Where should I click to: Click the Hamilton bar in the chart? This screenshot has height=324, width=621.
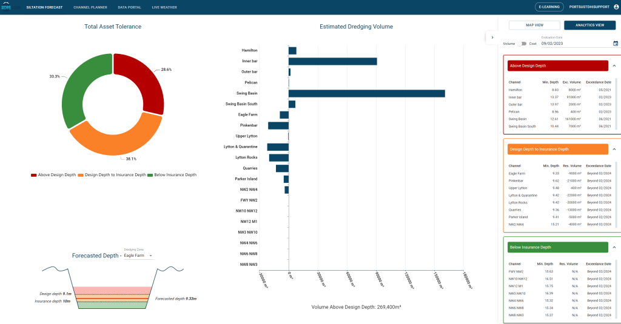[x=292, y=51]
